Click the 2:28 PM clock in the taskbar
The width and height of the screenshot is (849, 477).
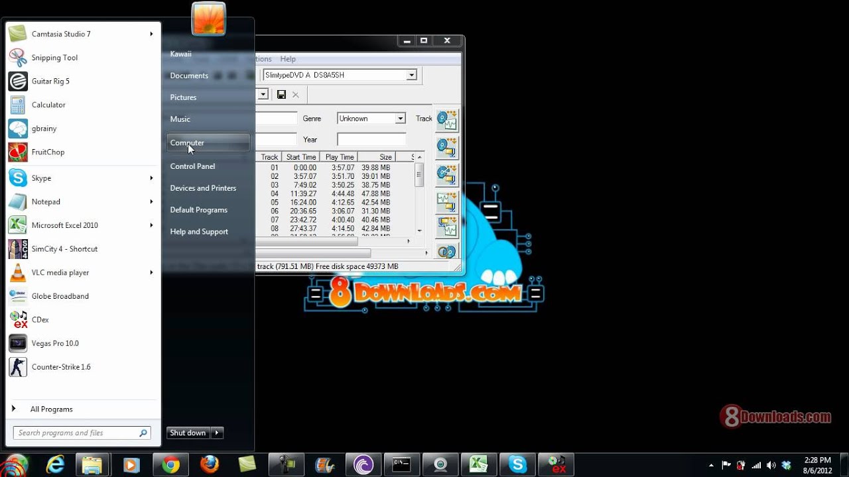coord(817,460)
